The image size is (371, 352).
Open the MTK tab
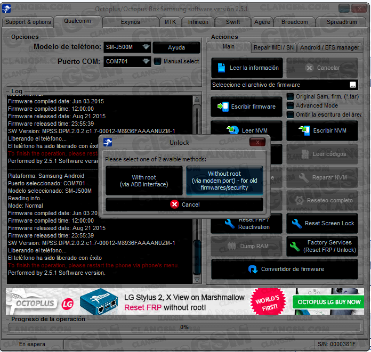coord(170,22)
